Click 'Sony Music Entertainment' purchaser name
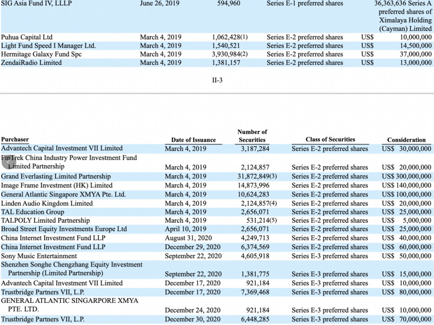The width and height of the screenshot is (434, 325). point(39,256)
